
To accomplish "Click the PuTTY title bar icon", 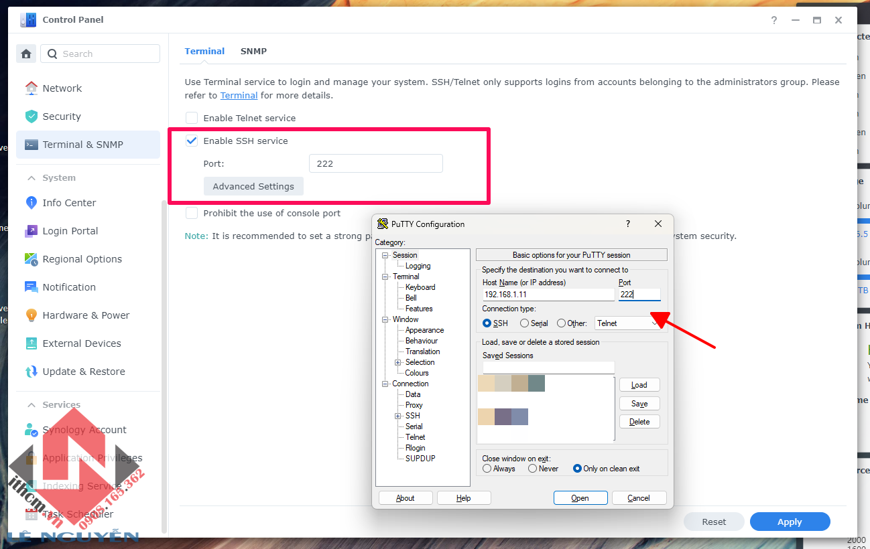I will (x=383, y=224).
